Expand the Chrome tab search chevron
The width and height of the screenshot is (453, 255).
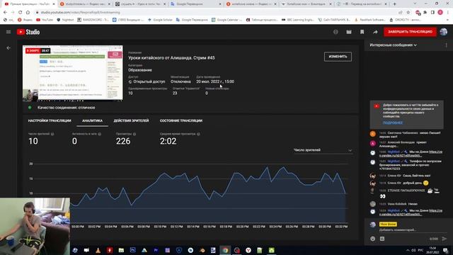pos(415,4)
